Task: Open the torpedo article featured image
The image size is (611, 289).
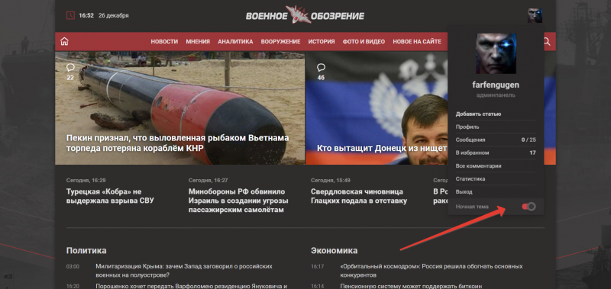Action: click(179, 108)
